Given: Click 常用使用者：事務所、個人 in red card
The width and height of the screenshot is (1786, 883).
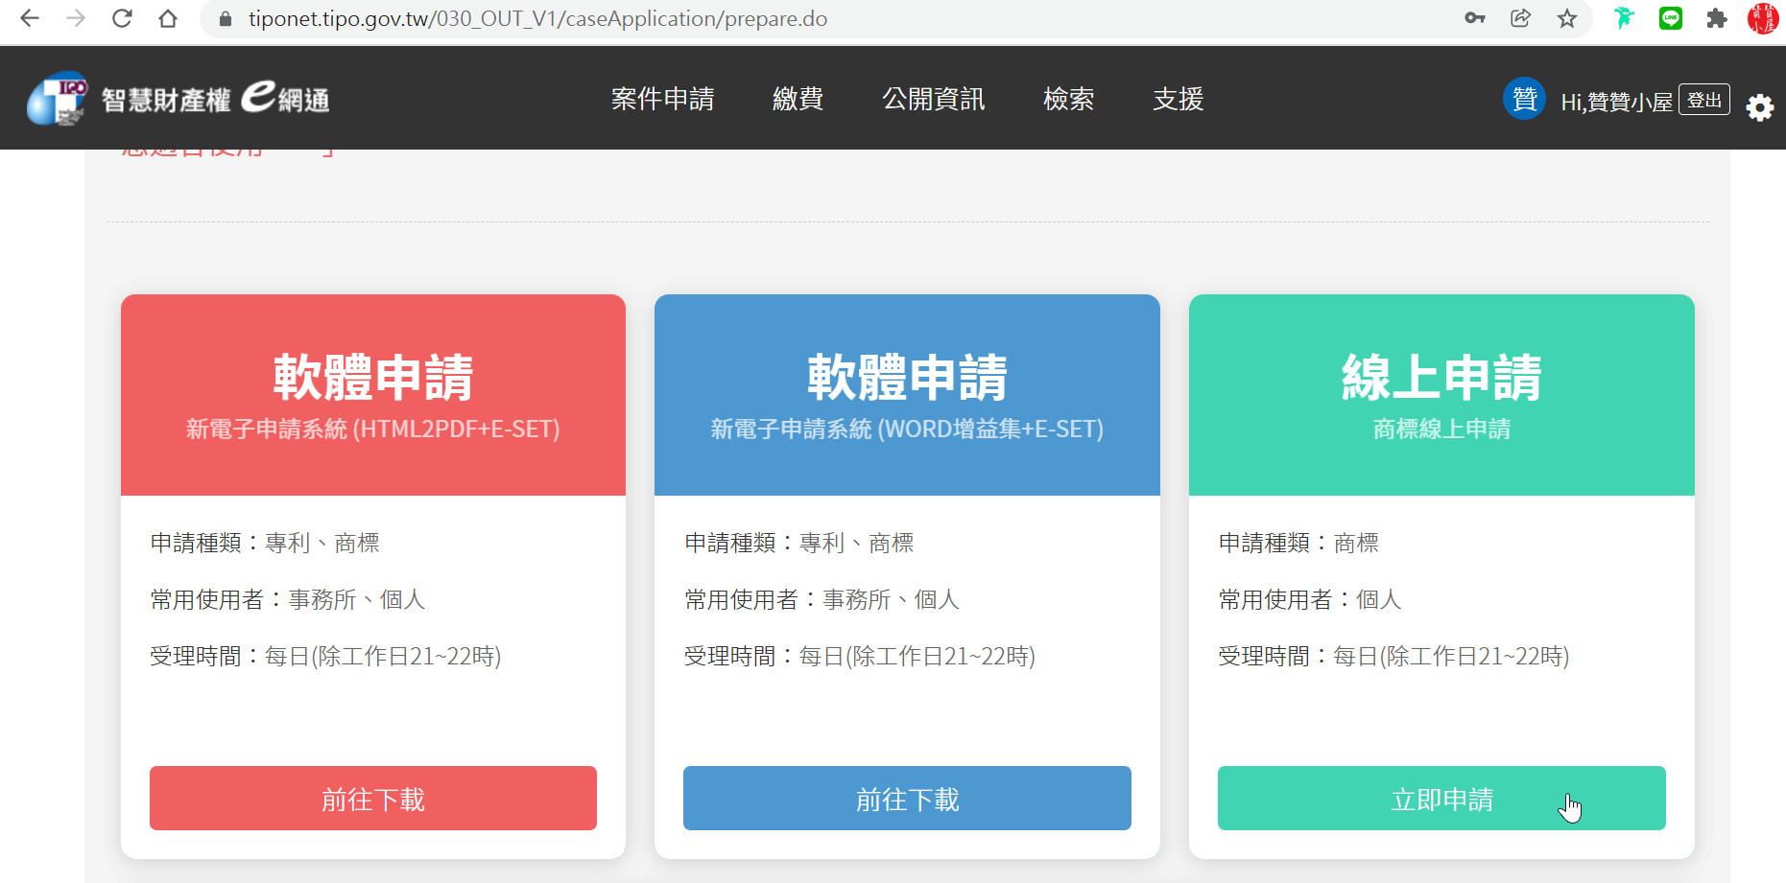Looking at the screenshot, I should pos(288,599).
